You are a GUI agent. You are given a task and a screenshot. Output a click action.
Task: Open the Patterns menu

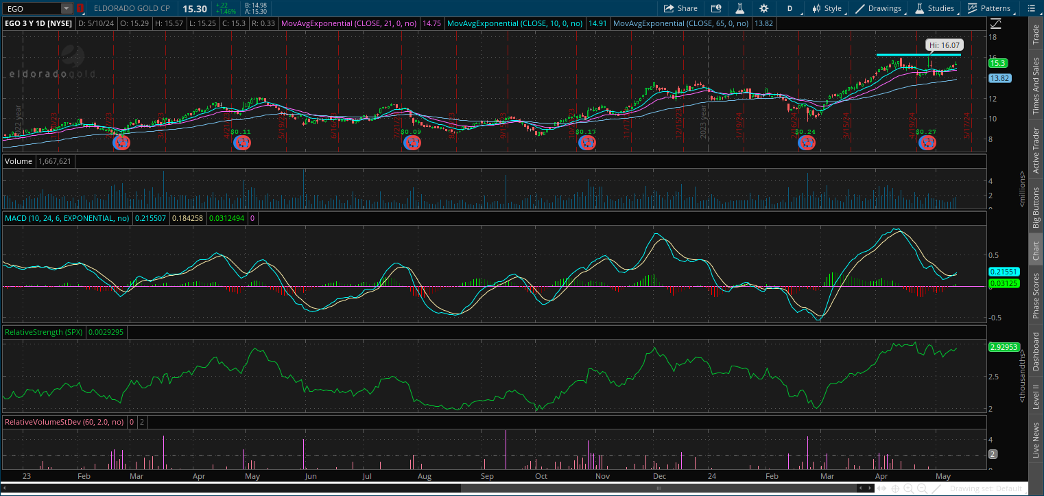click(989, 8)
